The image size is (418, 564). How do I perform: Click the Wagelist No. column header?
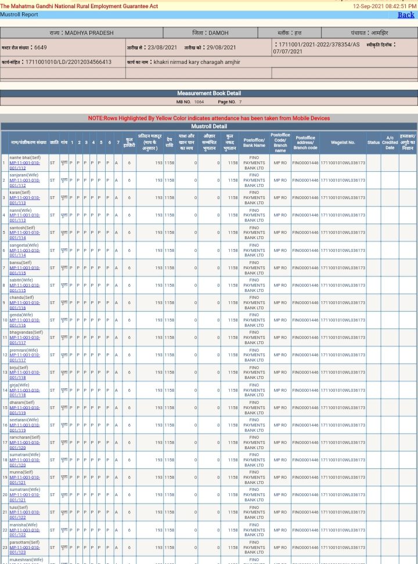click(x=343, y=142)
